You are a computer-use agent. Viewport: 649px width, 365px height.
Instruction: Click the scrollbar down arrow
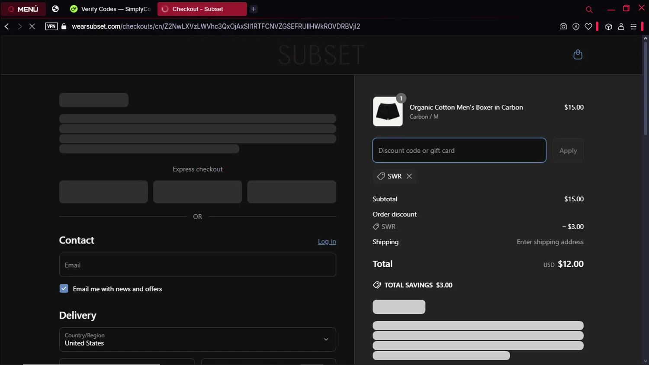645,361
